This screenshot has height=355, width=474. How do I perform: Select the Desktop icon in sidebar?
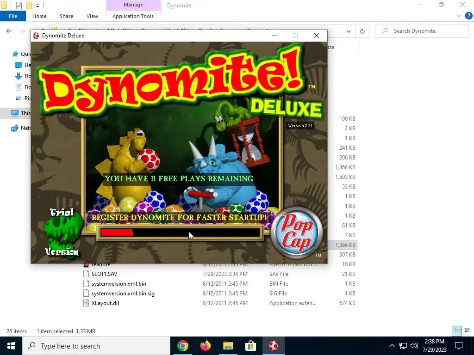point(19,65)
